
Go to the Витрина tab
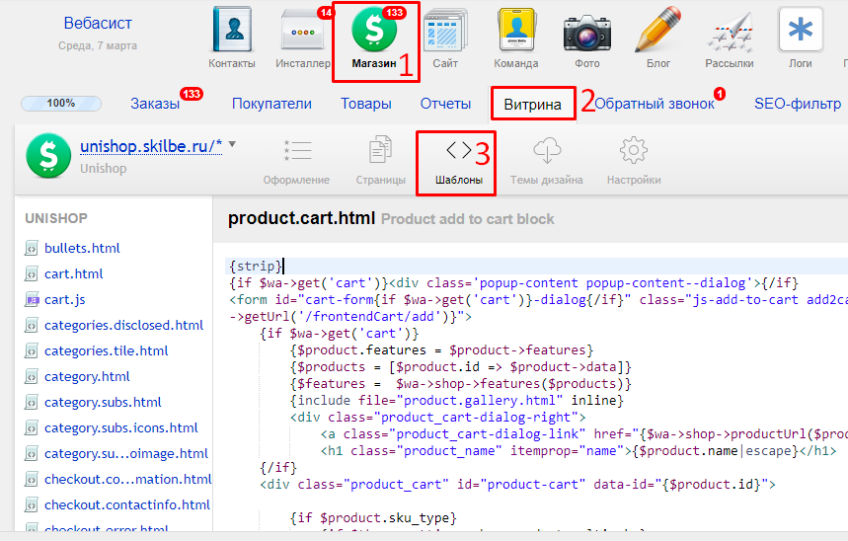tap(532, 104)
